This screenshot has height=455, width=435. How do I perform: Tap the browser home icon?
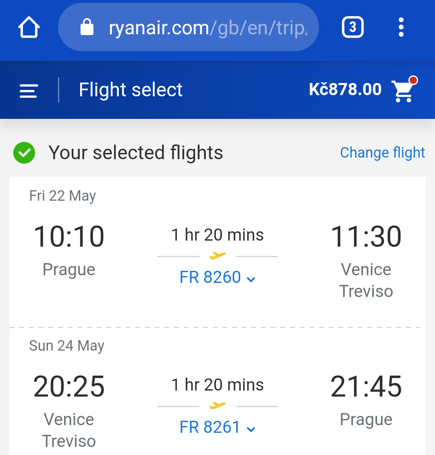pyautogui.click(x=29, y=27)
